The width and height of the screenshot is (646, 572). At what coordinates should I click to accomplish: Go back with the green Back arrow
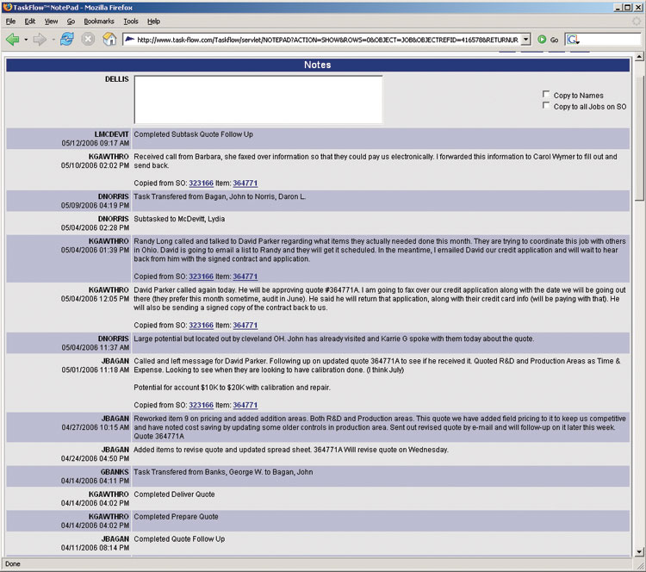[x=13, y=40]
